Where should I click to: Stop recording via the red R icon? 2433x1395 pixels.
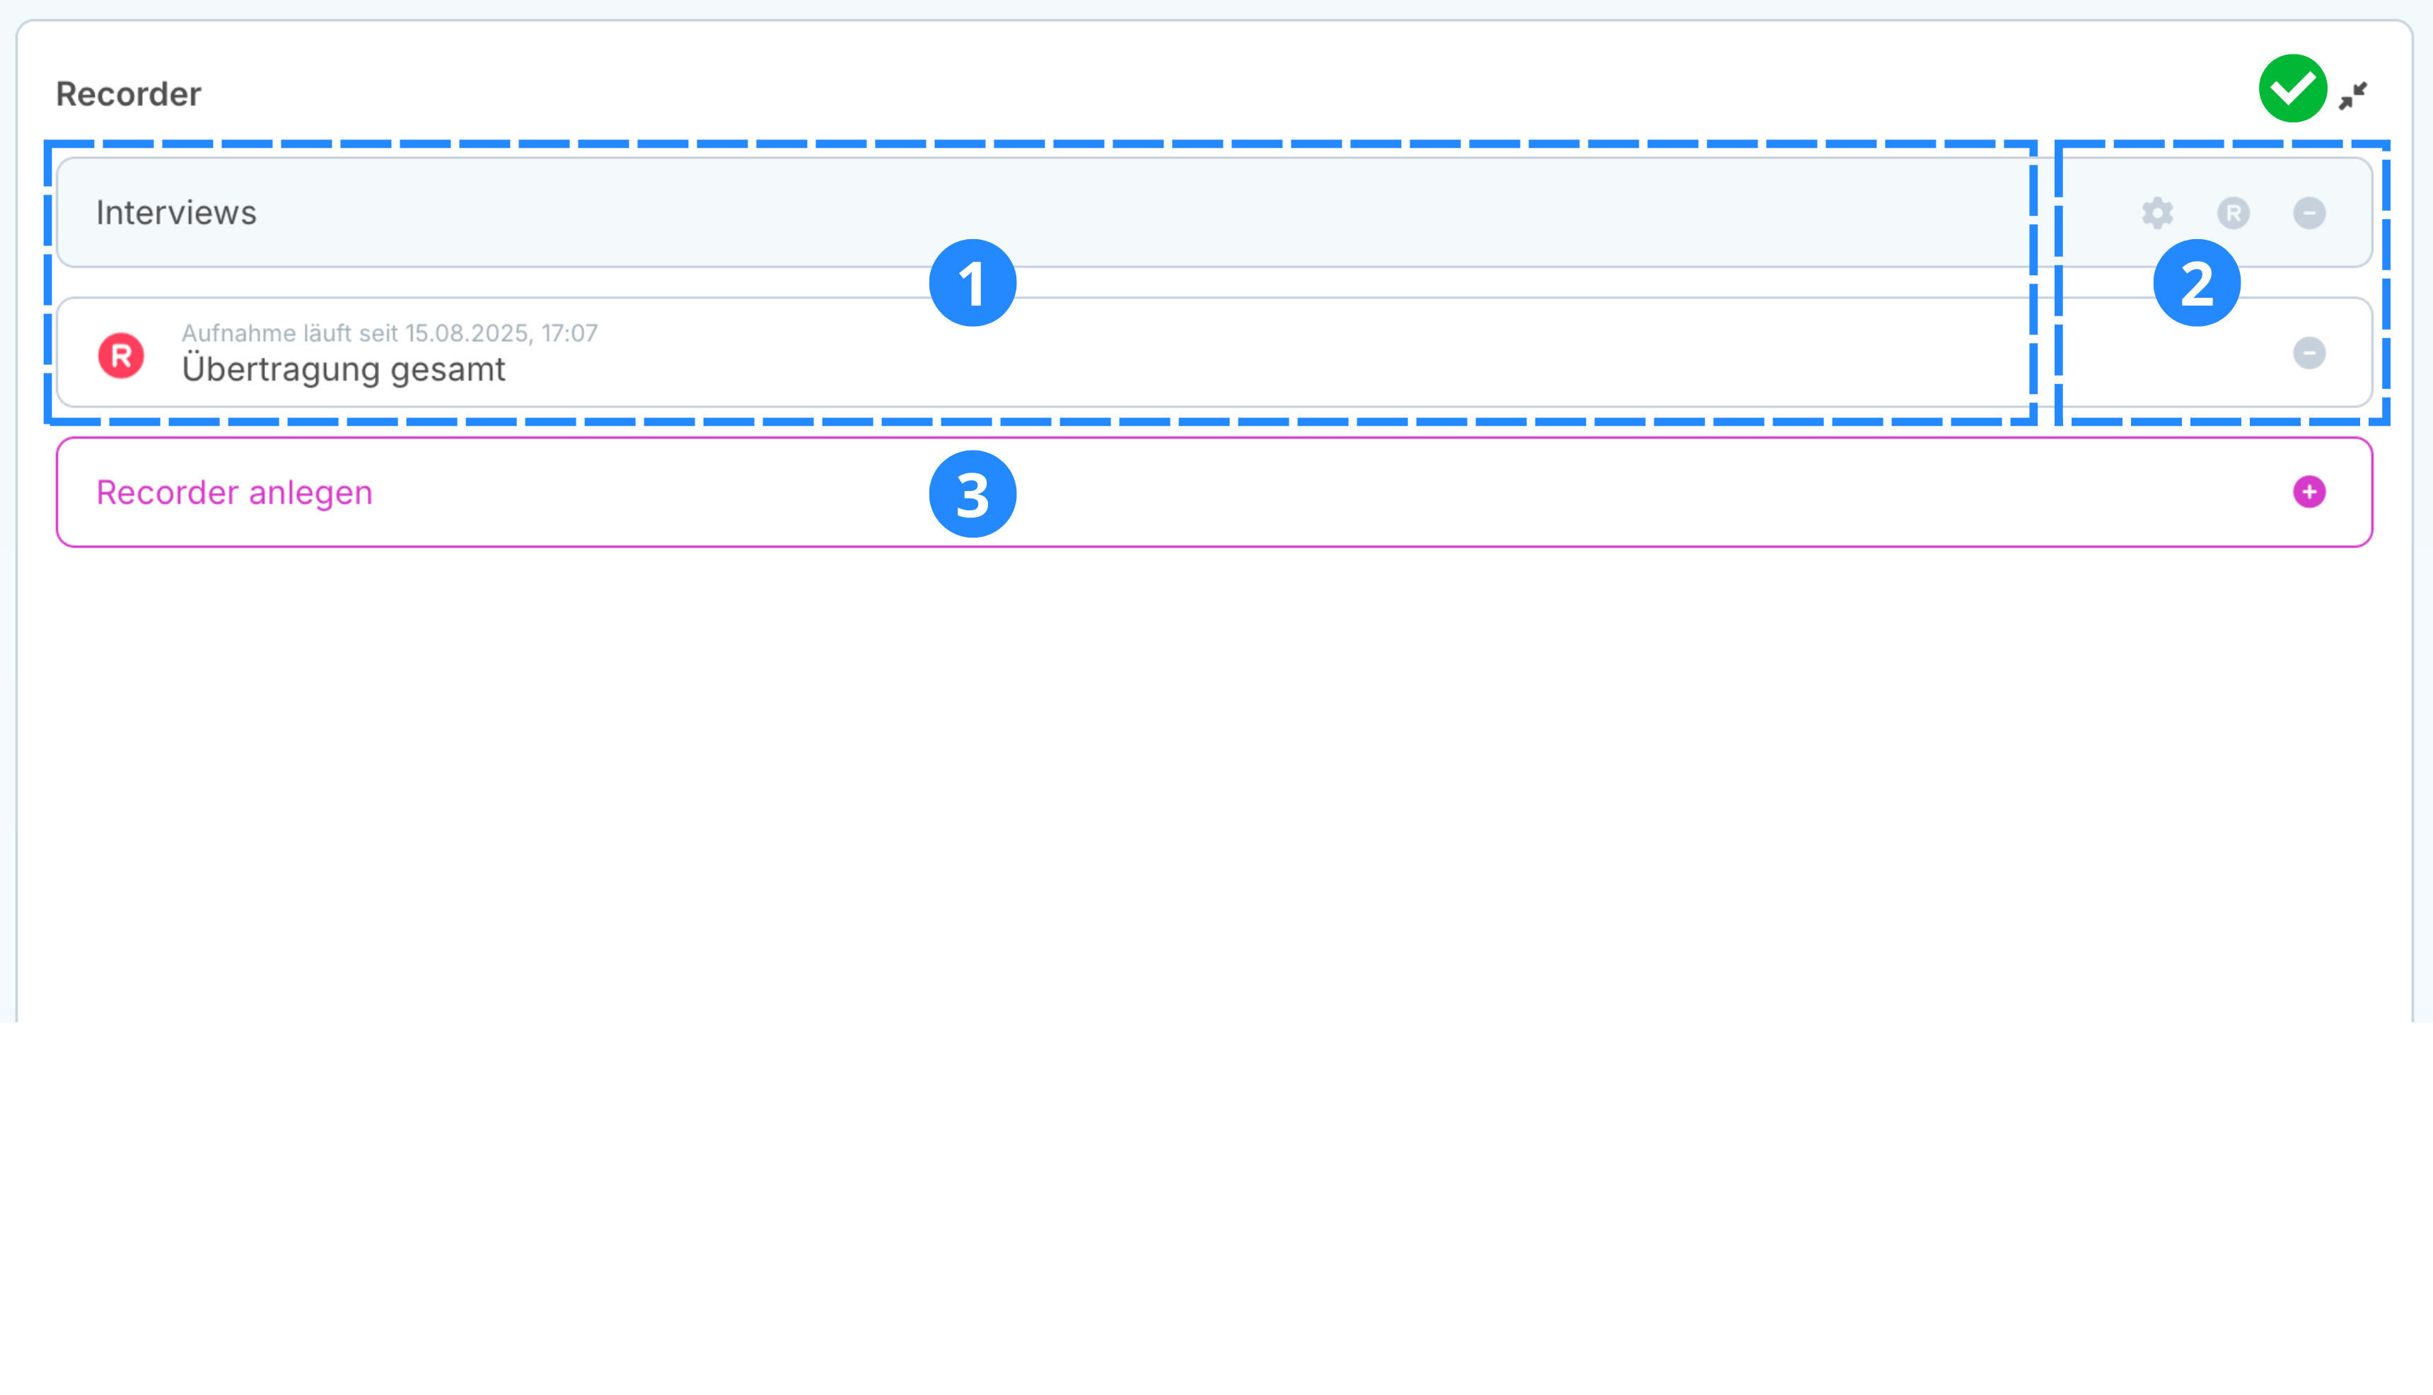point(122,355)
